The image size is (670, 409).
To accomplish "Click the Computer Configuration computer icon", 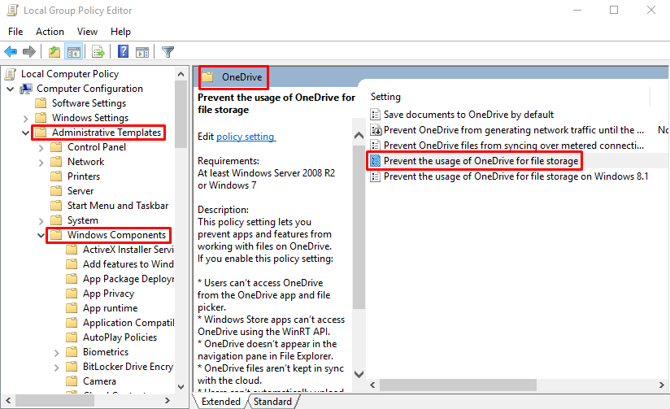I will pos(26,89).
